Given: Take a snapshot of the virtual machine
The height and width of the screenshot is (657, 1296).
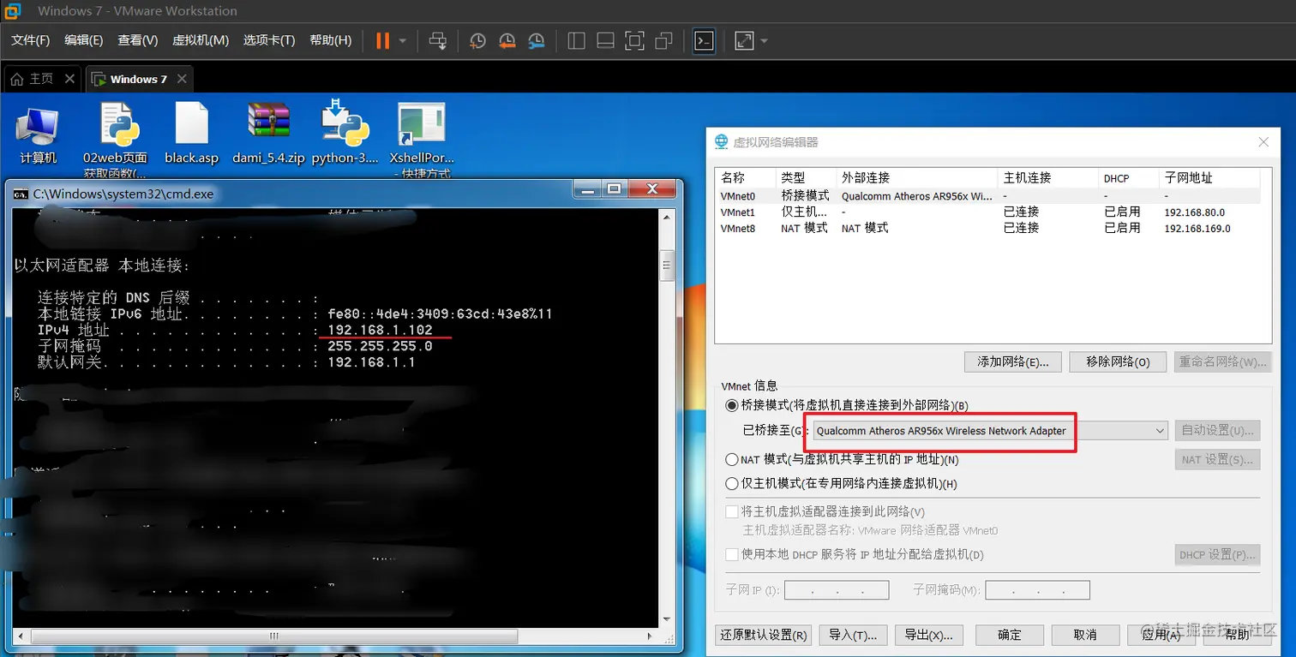Looking at the screenshot, I should point(477,40).
